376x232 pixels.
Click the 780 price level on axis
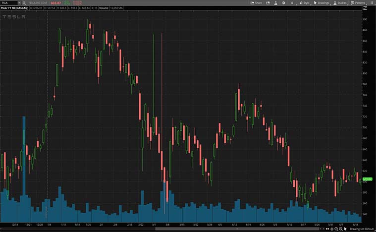tap(365, 84)
